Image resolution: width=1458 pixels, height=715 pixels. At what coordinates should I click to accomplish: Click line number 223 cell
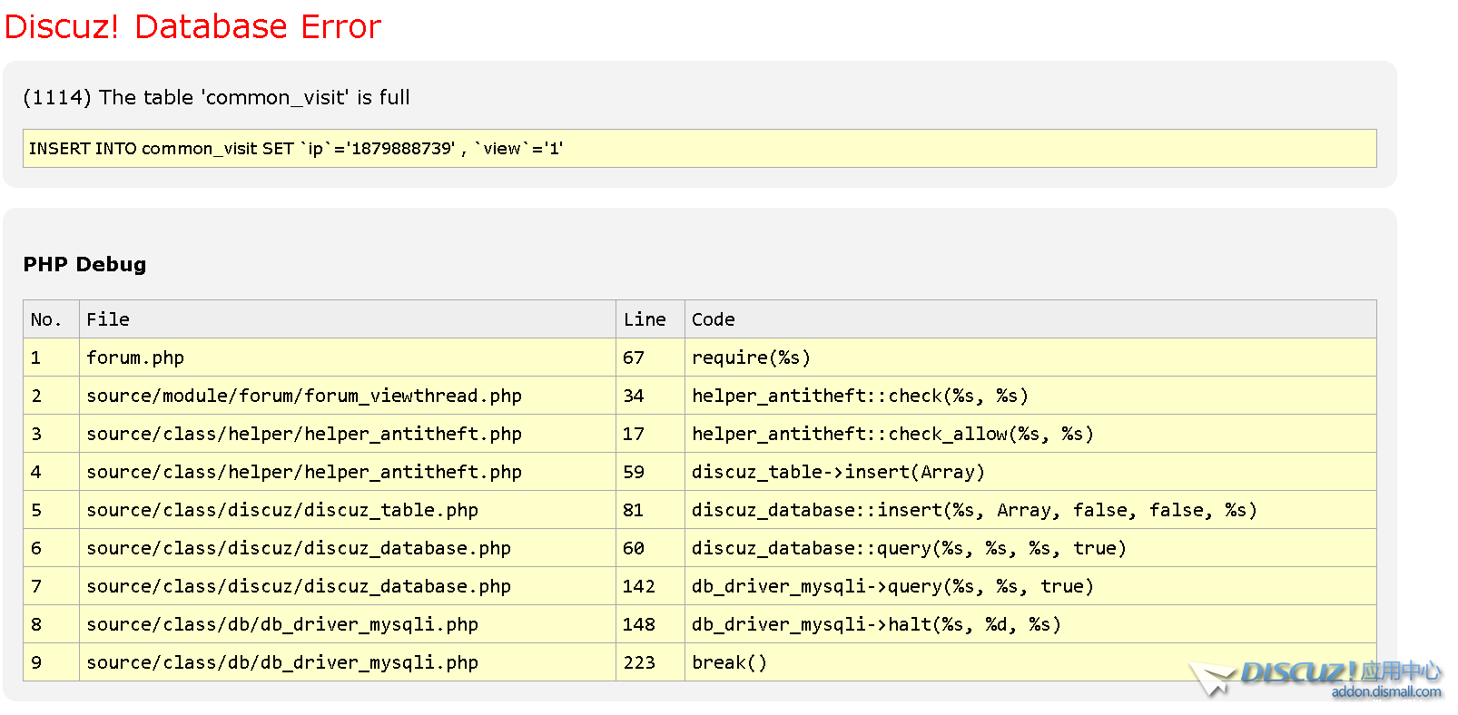pos(639,662)
